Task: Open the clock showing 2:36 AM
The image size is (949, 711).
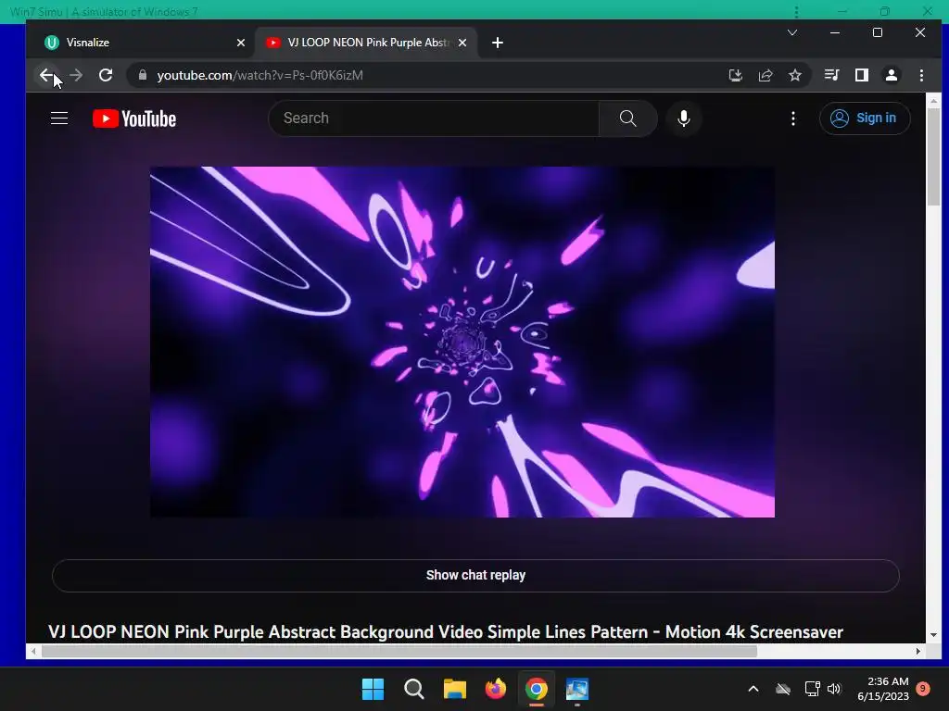Action: [883, 689]
